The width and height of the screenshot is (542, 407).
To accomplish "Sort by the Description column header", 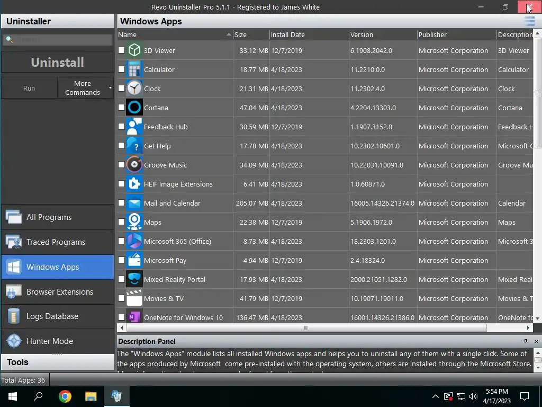I will coord(514,34).
